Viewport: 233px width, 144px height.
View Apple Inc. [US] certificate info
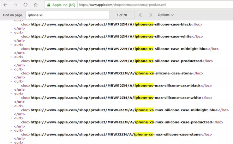pyautogui.click(x=64, y=5)
